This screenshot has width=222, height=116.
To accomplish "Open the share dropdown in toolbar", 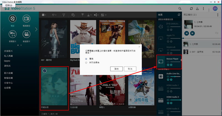I will 96,15.
